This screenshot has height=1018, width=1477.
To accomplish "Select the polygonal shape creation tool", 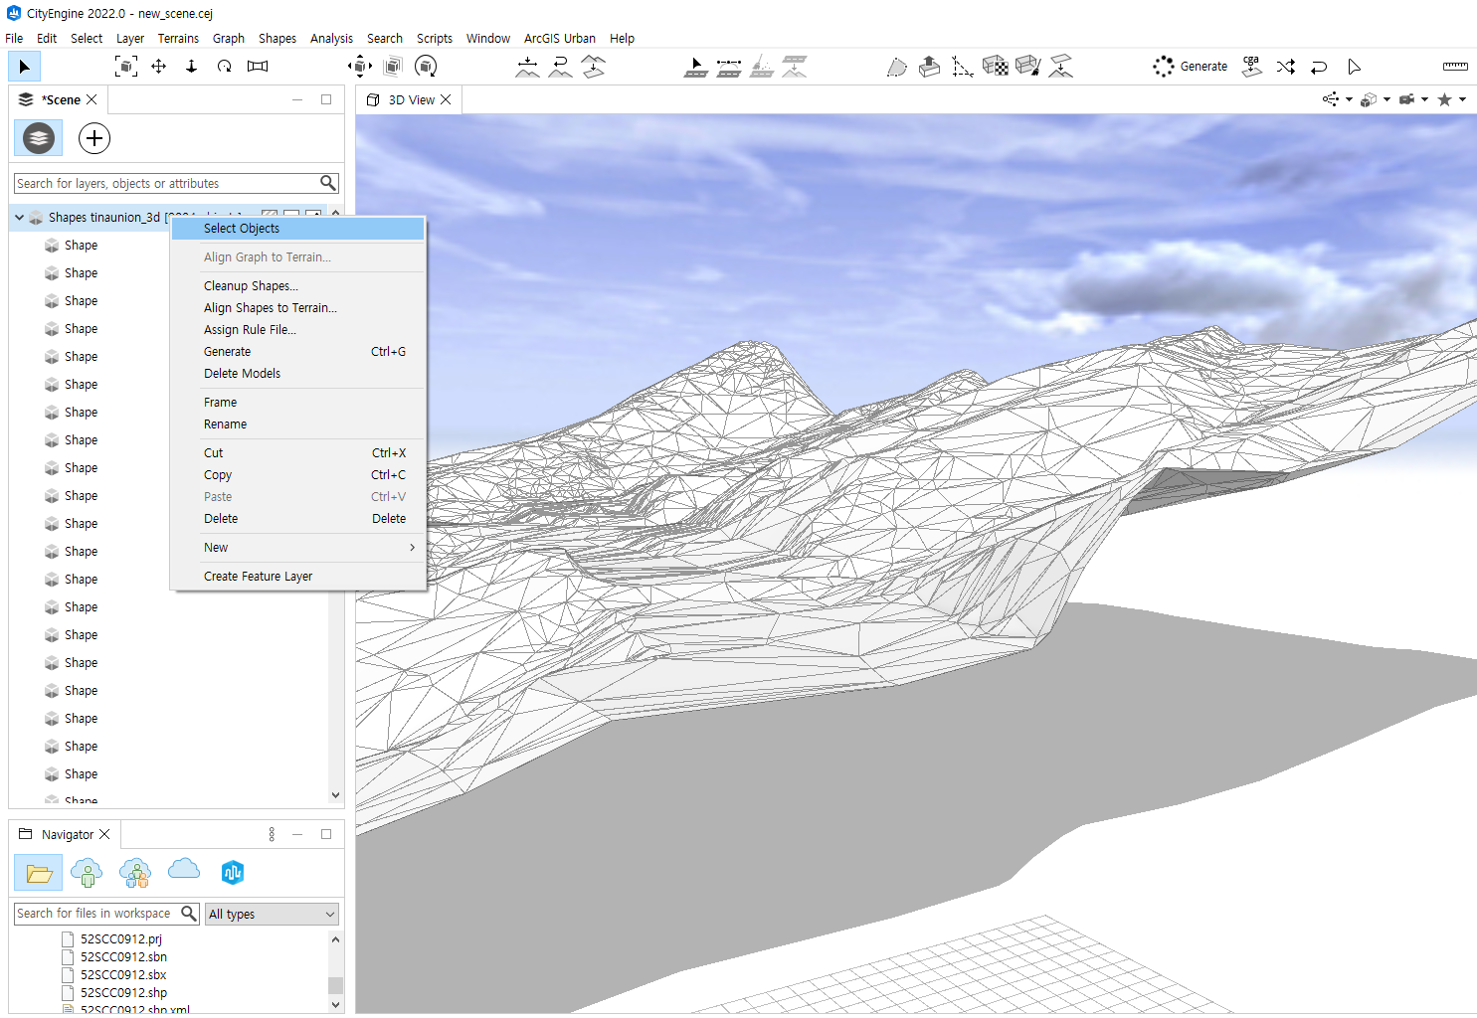I will coord(896,67).
